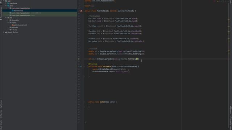The image size is (232, 130).
Task: Click the manifests folder icon
Action: pos(8,3)
